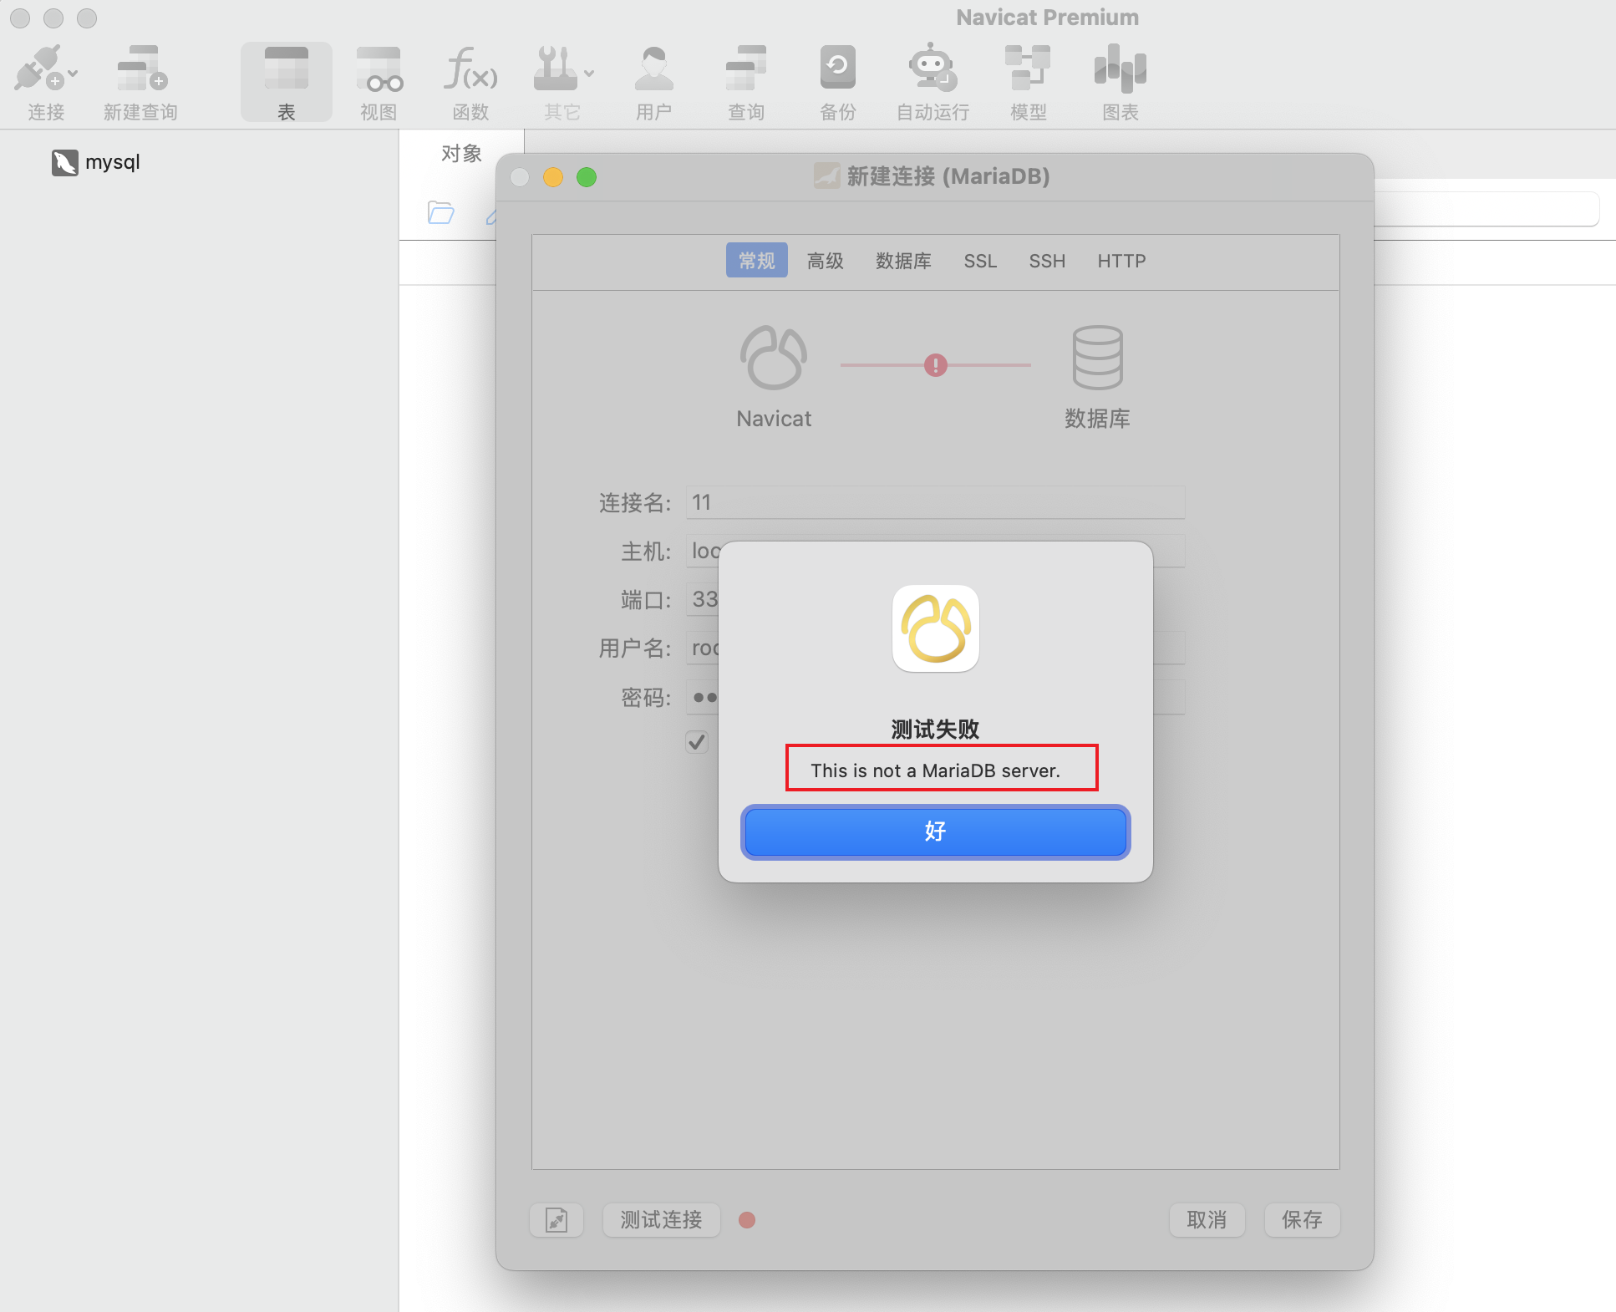This screenshot has width=1616, height=1312.
Task: Click the 其它 (Others) toolbar icon
Action: pyautogui.click(x=556, y=69)
